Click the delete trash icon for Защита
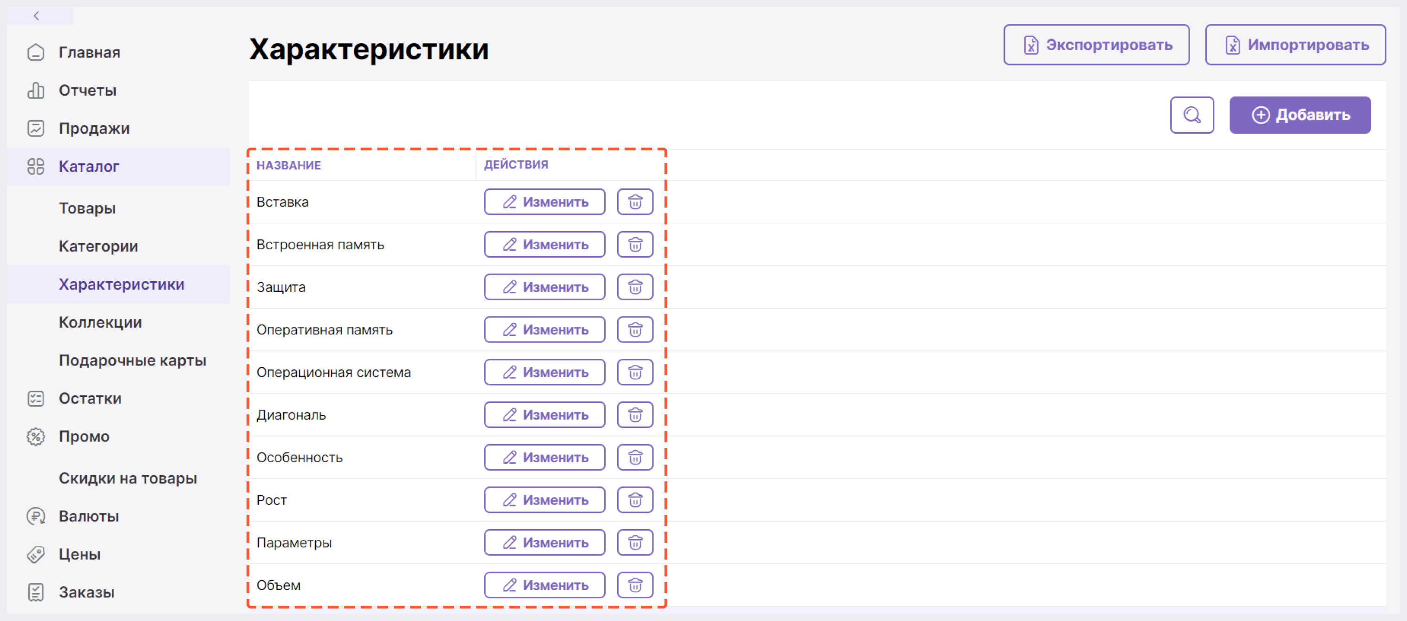The height and width of the screenshot is (621, 1407). (x=636, y=286)
